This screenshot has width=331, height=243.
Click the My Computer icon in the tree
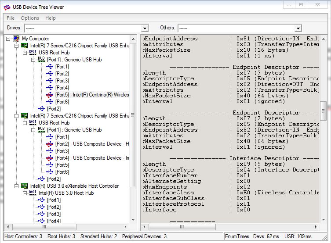16,39
